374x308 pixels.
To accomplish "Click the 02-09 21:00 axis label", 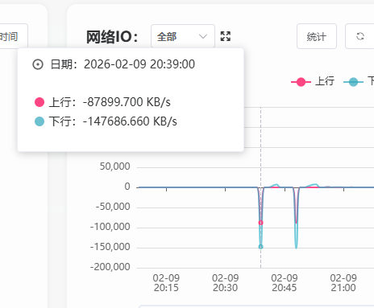I will 343,283.
